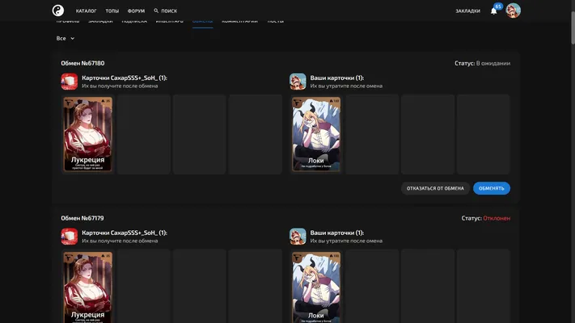Screen dimensions: 575x323
Task: Expand the Все filter dropdown
Action: point(66,38)
